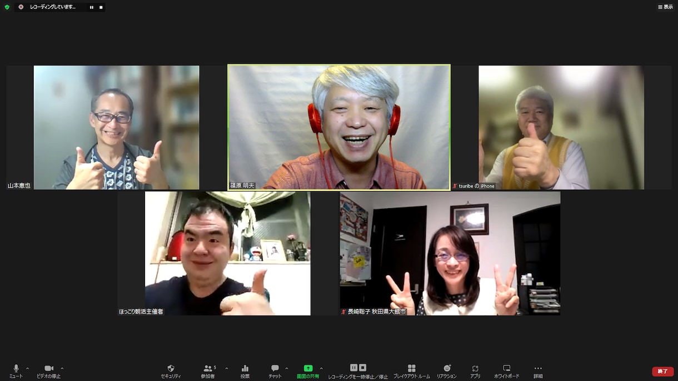This screenshot has width=678, height=381.
Task: Stop recording in the bottom toolbar
Action: coord(362,368)
